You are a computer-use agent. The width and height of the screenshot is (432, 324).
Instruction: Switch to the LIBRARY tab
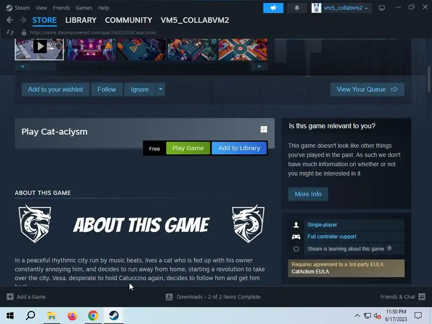click(x=81, y=20)
